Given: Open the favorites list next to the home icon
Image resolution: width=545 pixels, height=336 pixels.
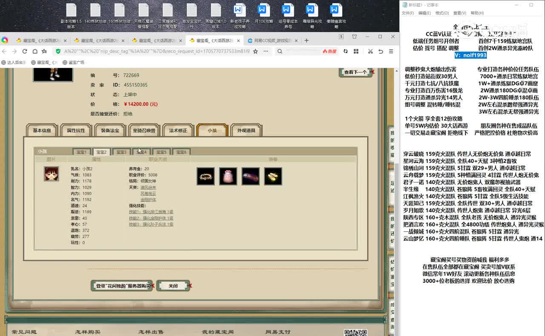Looking at the screenshot, I should (x=44, y=51).
